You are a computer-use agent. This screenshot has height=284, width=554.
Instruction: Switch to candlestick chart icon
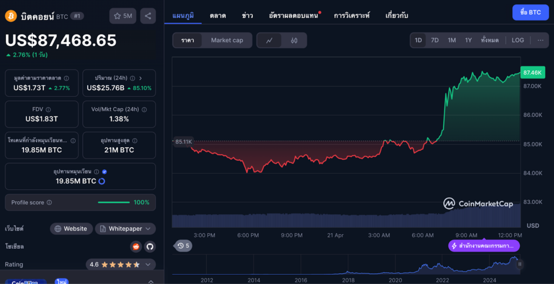[x=294, y=41]
